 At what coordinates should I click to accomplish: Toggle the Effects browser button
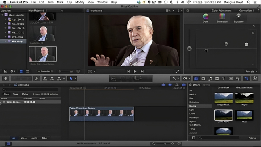pyautogui.click(x=196, y=78)
